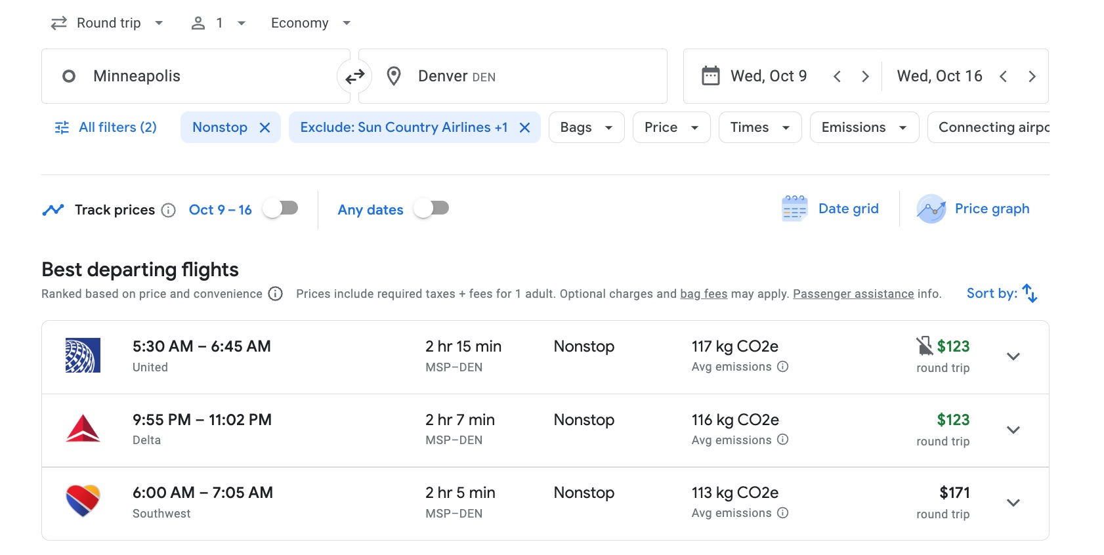Click the United Airlines logo
Viewport: 1104px width, 555px height.
(83, 356)
